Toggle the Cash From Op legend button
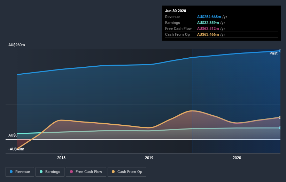The height and width of the screenshot is (182, 286). point(127,172)
